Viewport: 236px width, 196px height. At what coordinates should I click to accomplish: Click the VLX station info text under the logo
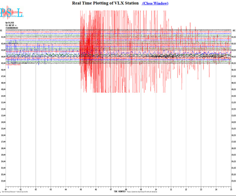pyautogui.click(x=12, y=25)
